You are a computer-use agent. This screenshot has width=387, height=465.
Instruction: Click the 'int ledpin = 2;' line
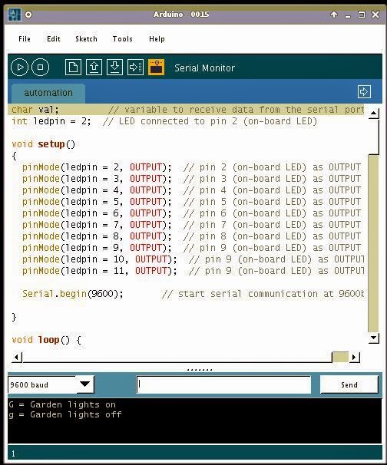coord(164,121)
